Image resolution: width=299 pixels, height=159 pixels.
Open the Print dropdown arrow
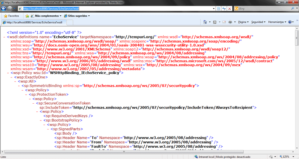pos(235,22)
